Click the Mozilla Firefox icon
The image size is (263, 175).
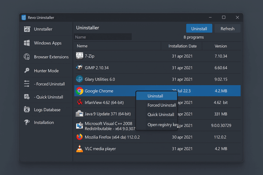point(79,137)
